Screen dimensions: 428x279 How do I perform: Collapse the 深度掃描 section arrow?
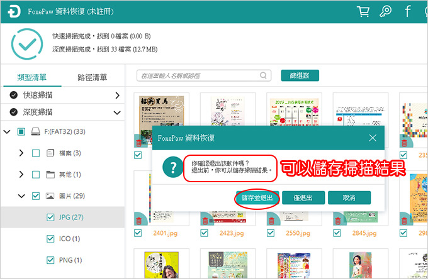pos(117,112)
